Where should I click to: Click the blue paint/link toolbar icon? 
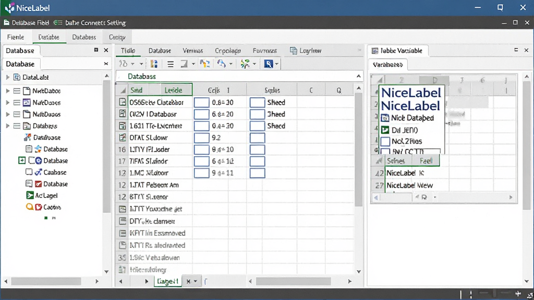(222, 64)
